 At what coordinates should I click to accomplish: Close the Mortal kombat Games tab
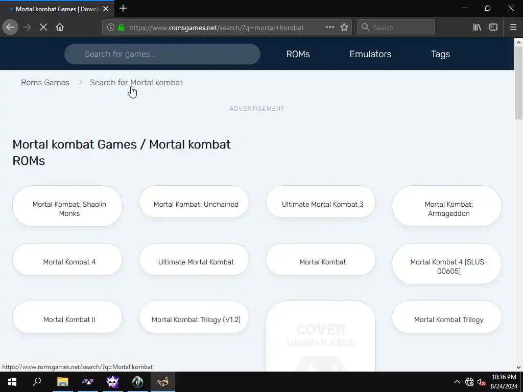tap(106, 9)
